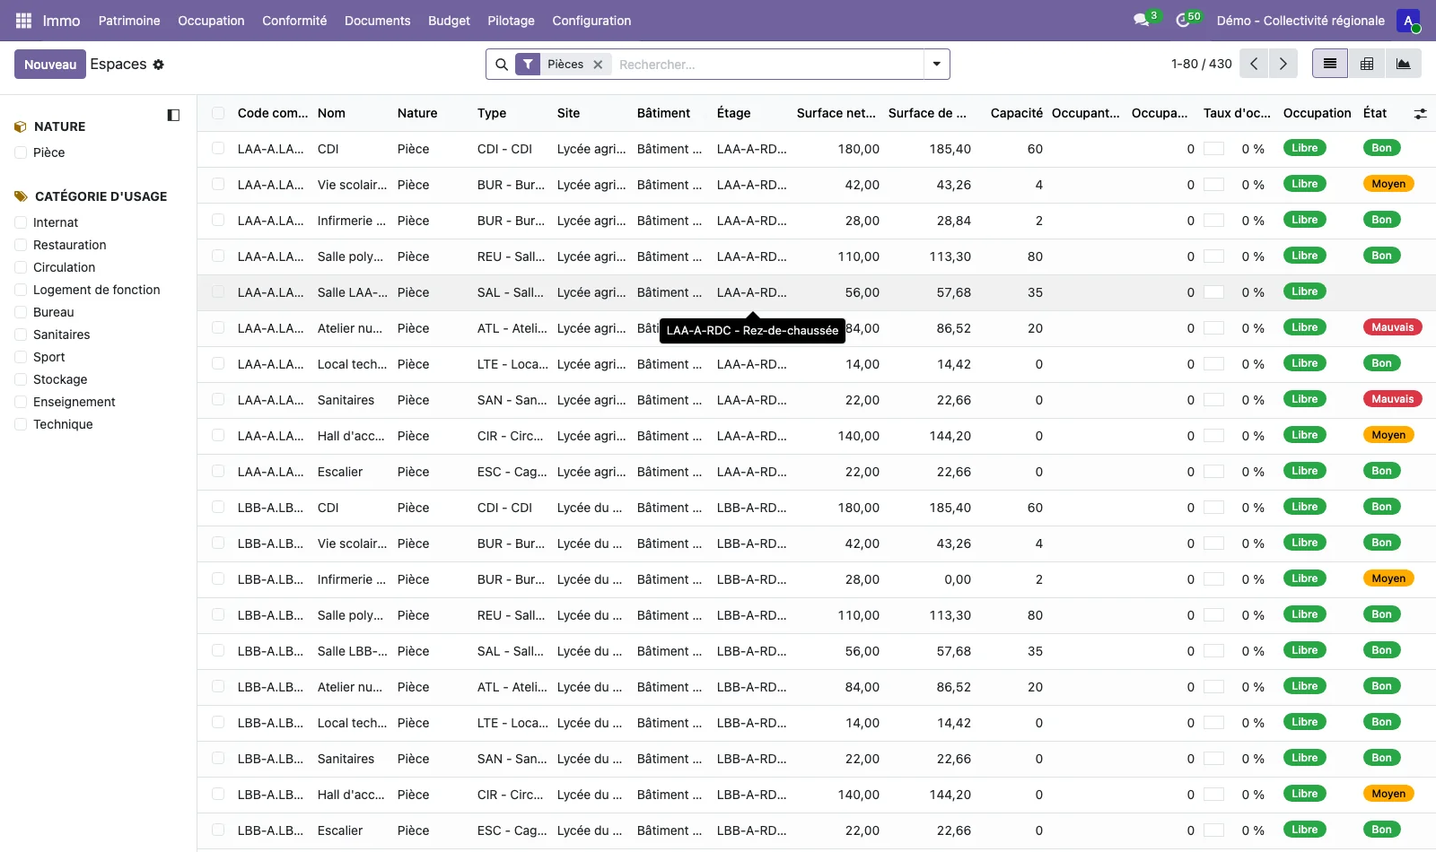This screenshot has height=852, width=1436.
Task: Open the Salle LAA row
Action: click(x=815, y=292)
